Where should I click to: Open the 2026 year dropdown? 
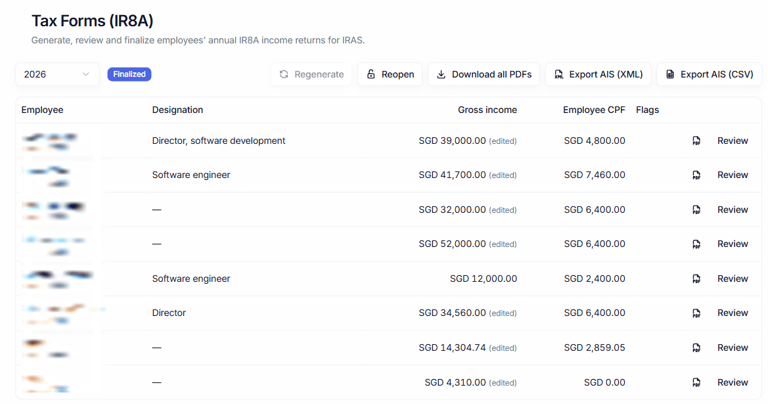pos(57,74)
